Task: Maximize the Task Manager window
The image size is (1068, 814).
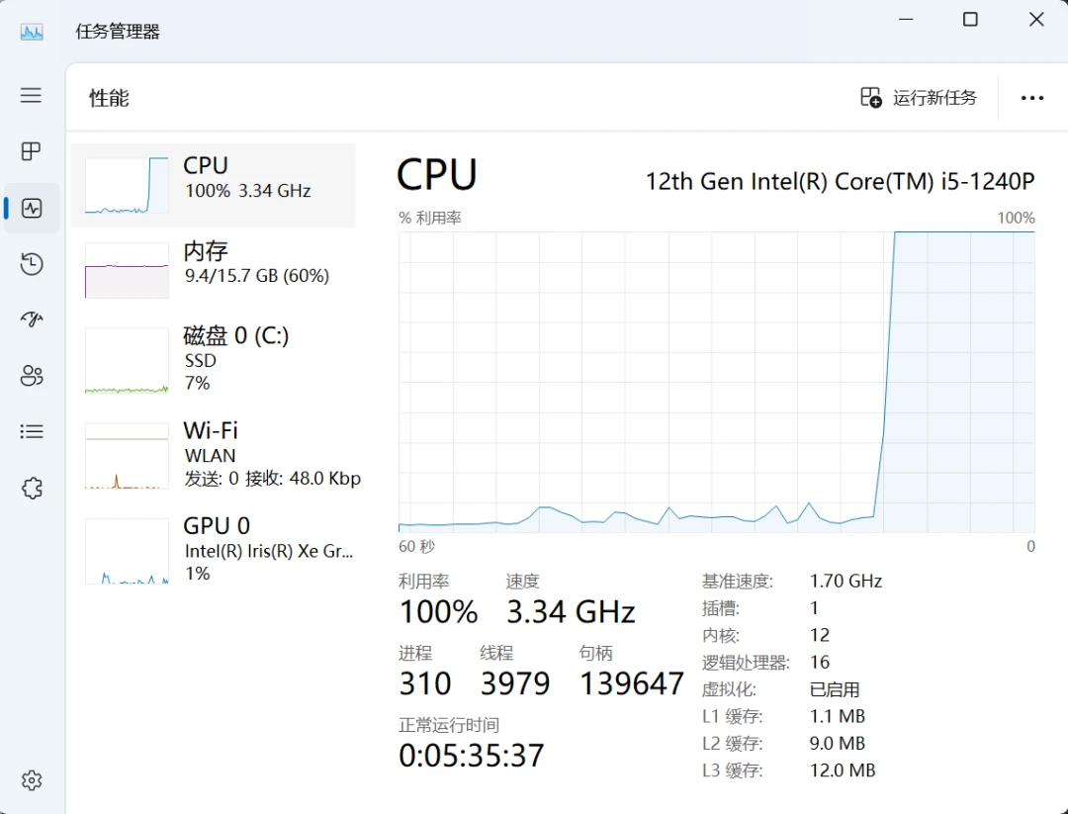Action: (970, 20)
